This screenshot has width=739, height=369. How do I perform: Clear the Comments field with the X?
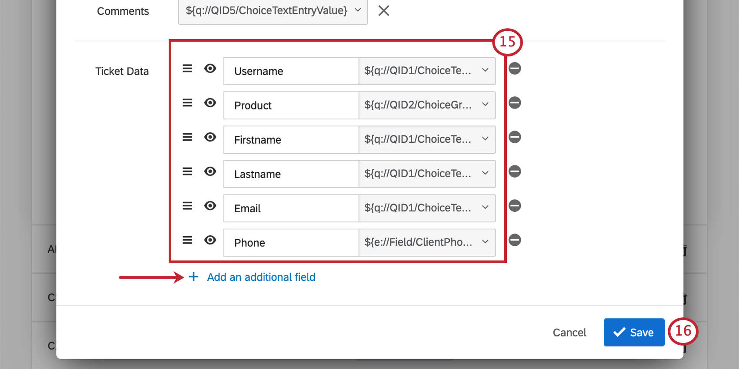pos(383,10)
